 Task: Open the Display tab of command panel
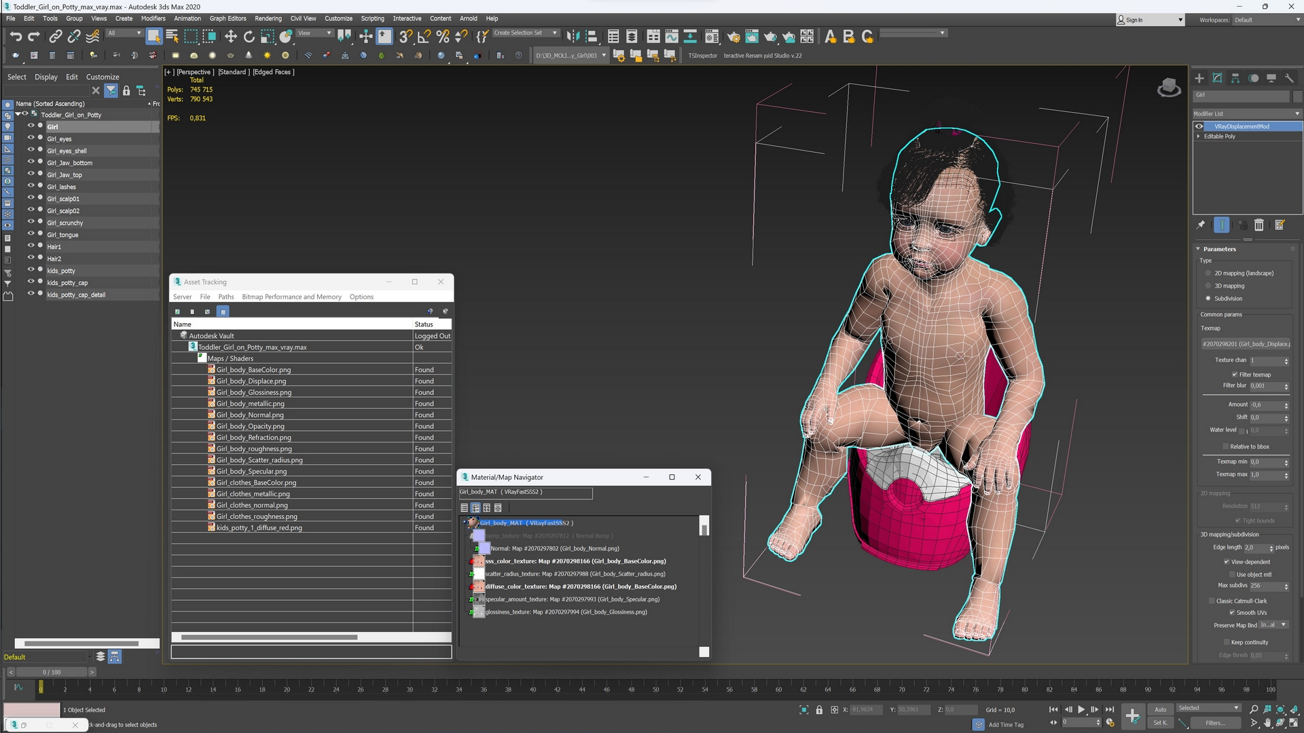click(1271, 78)
